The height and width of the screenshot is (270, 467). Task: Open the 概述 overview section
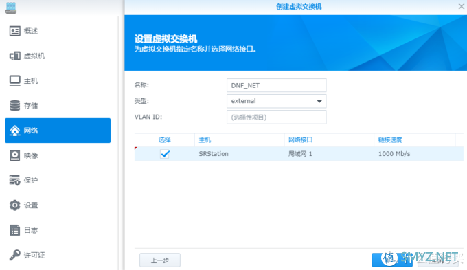click(58, 31)
